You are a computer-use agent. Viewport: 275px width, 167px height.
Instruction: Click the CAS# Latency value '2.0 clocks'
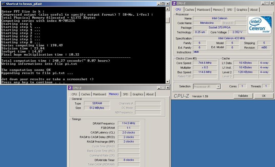click(129, 132)
